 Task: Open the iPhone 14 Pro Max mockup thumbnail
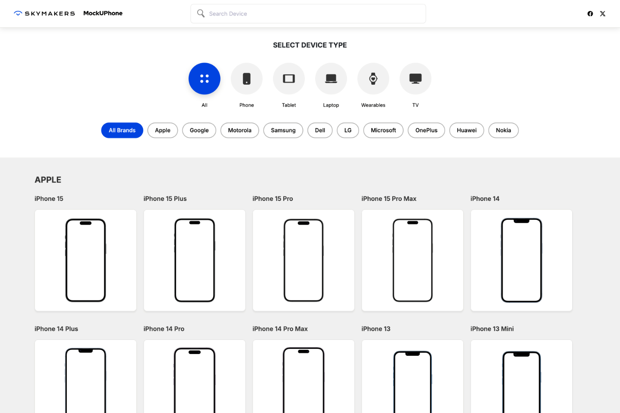pyautogui.click(x=304, y=376)
